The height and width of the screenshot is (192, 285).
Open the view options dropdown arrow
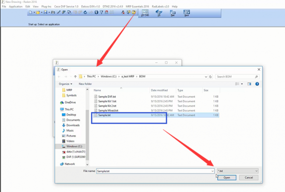pyautogui.click(x=242, y=84)
